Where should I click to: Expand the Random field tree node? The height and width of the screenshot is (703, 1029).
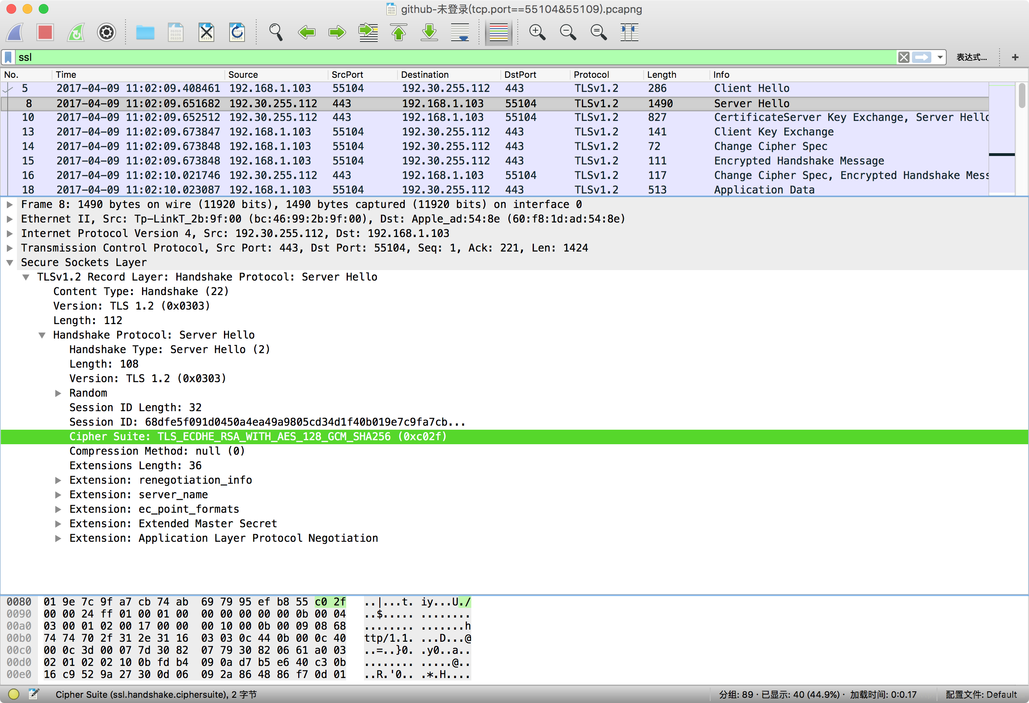pyautogui.click(x=58, y=393)
